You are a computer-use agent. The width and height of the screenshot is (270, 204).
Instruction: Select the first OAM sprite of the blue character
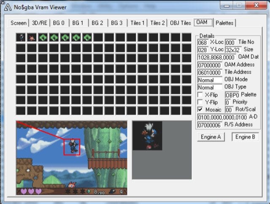pos(21,38)
